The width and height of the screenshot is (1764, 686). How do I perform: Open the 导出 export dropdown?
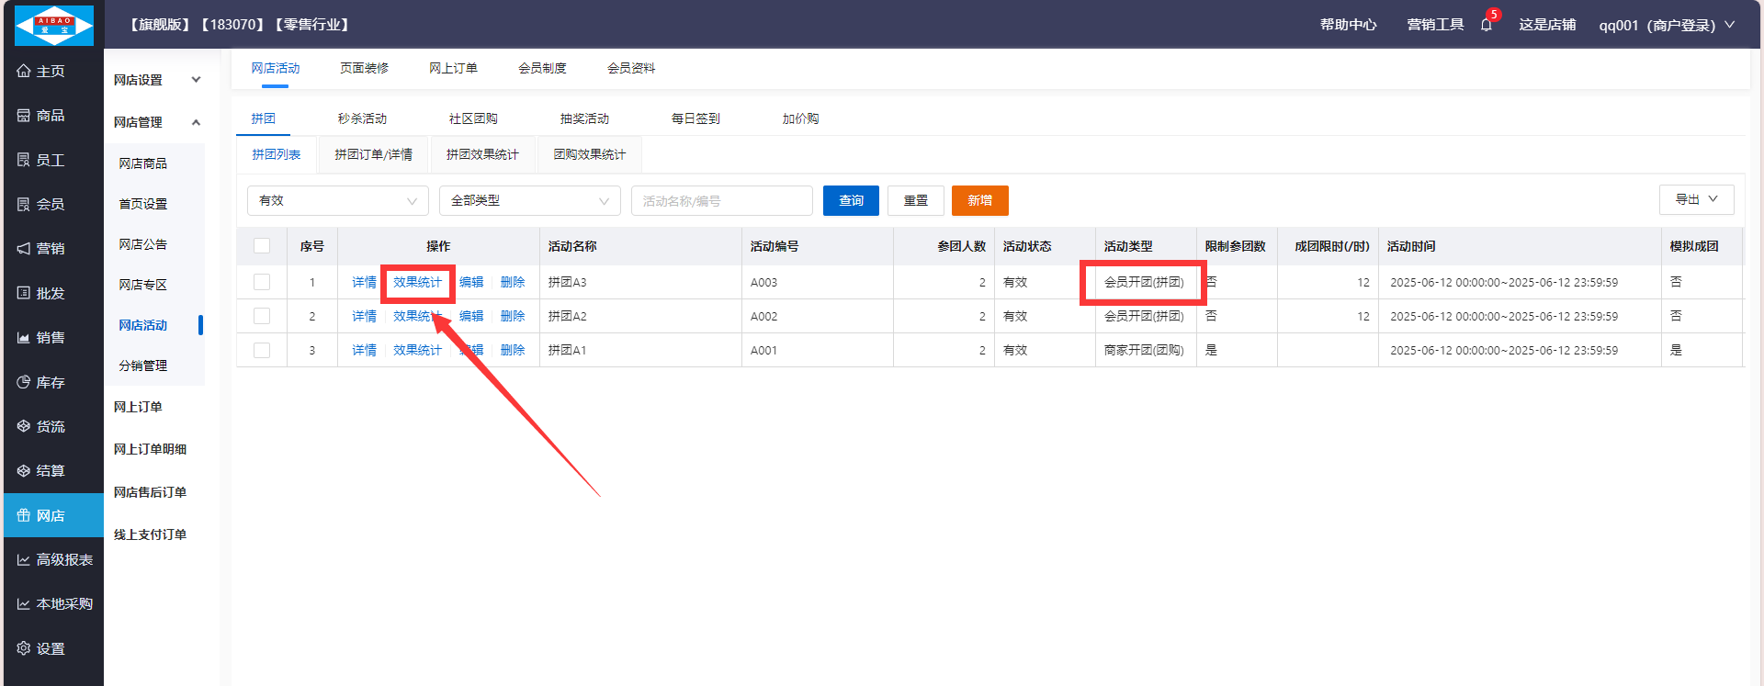pyautogui.click(x=1695, y=199)
